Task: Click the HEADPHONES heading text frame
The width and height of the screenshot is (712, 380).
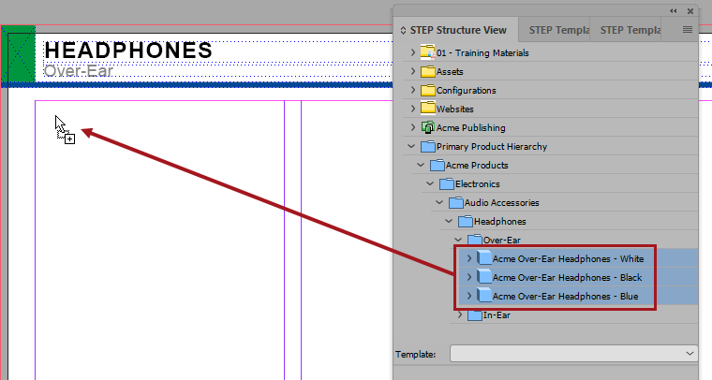Action: pyautogui.click(x=128, y=50)
